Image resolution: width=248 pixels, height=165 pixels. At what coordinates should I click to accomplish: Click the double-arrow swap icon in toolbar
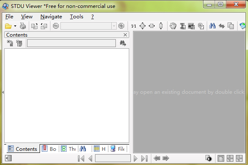pos(222,26)
